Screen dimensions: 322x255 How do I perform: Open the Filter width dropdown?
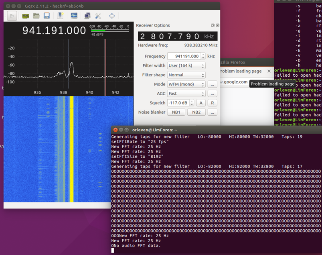[186, 65]
